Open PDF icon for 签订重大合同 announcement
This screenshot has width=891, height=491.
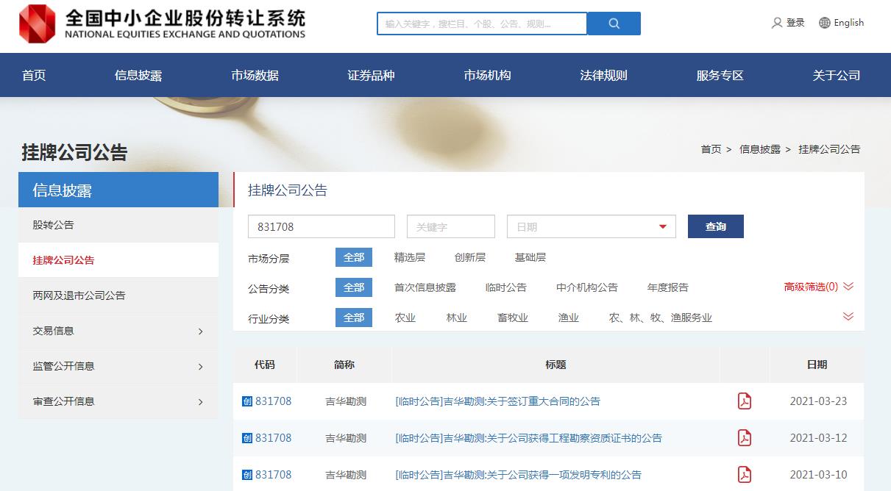pos(745,401)
